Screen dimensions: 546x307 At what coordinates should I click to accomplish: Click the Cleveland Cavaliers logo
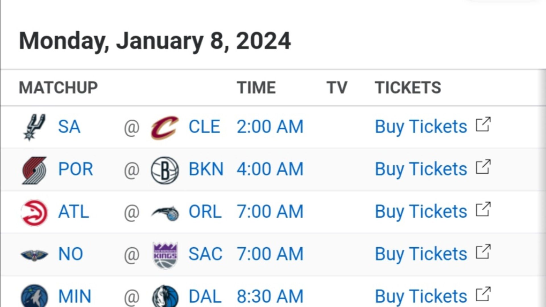pos(165,127)
